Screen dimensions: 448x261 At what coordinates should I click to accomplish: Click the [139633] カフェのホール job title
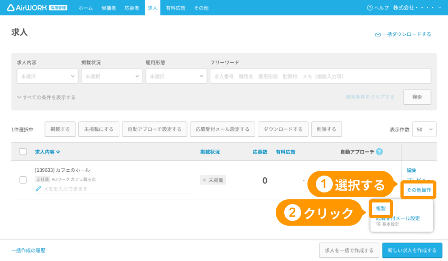[62, 170]
